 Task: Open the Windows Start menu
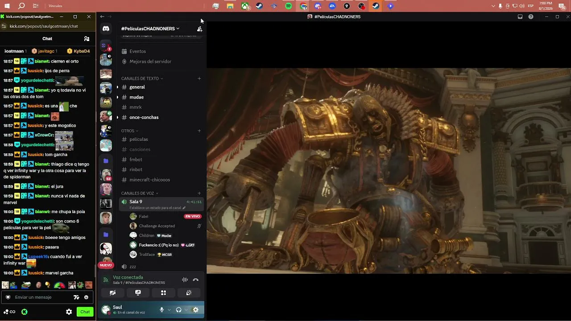pos(7,6)
